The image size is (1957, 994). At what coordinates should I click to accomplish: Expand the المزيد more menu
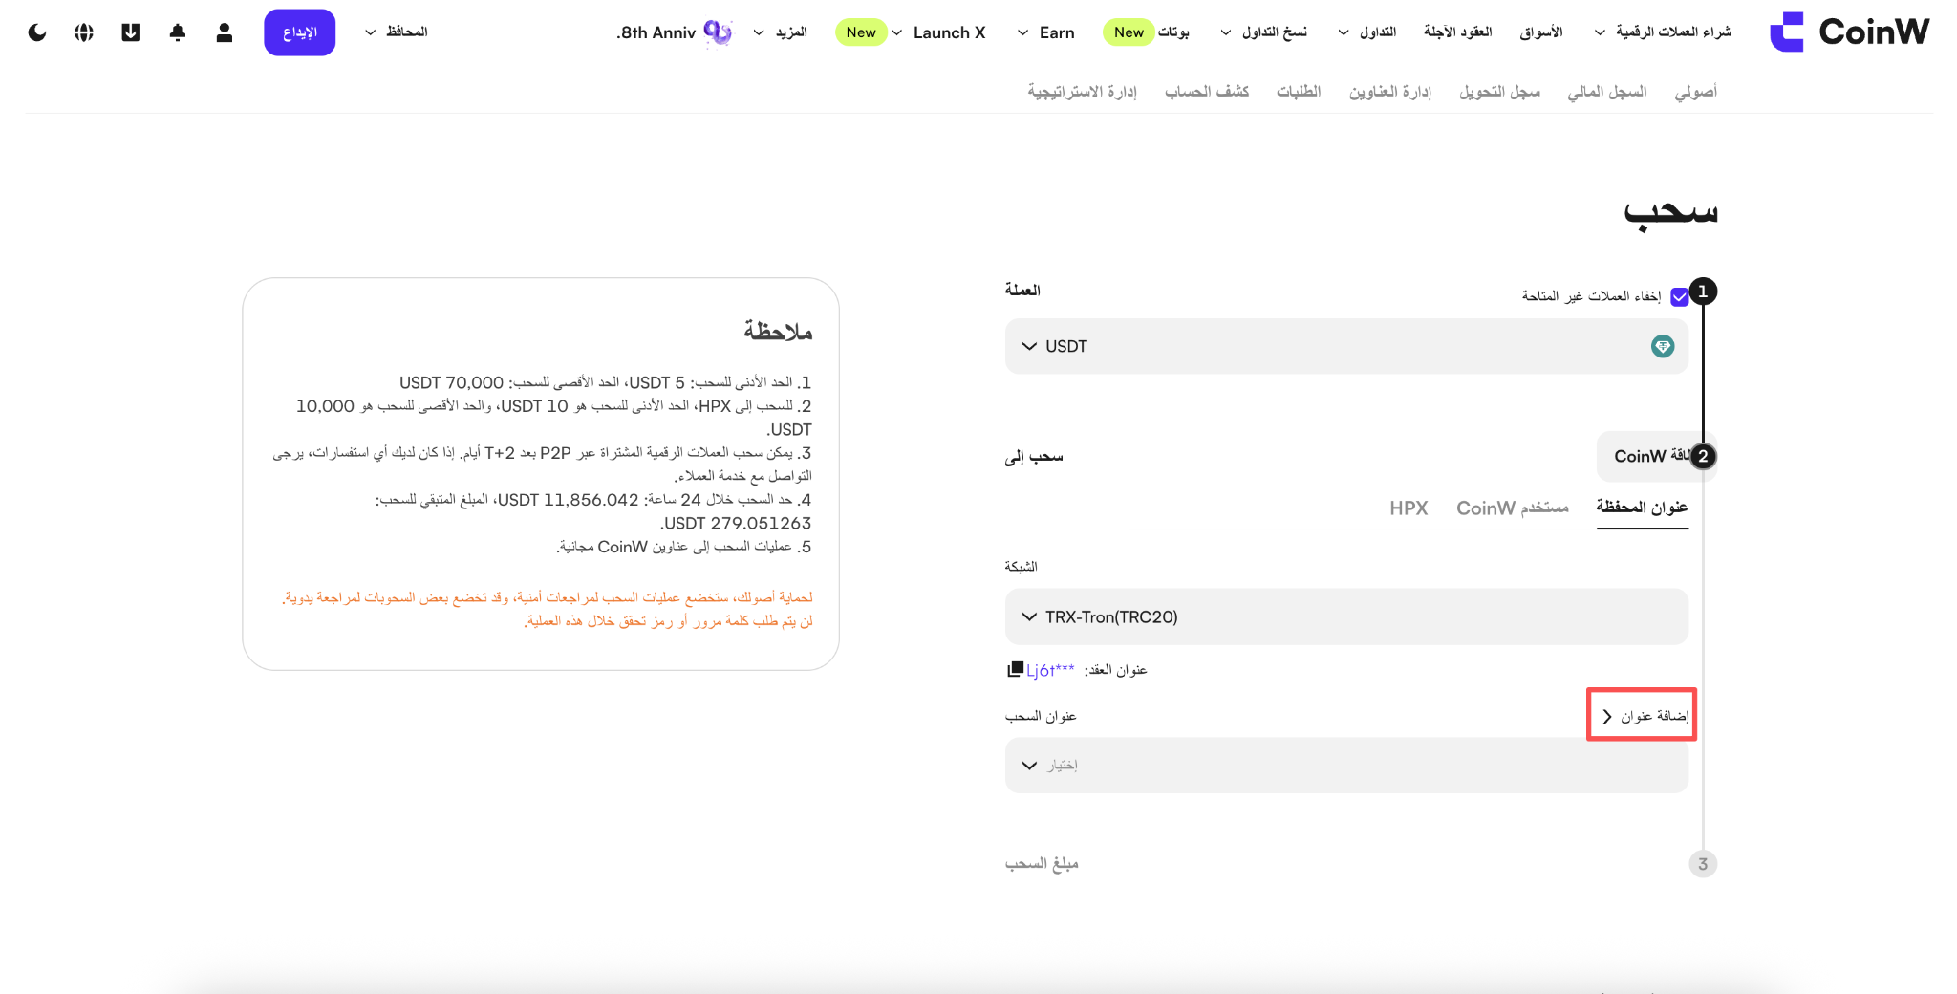coord(781,32)
